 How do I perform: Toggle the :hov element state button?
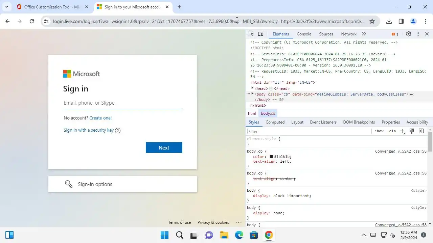click(x=379, y=131)
